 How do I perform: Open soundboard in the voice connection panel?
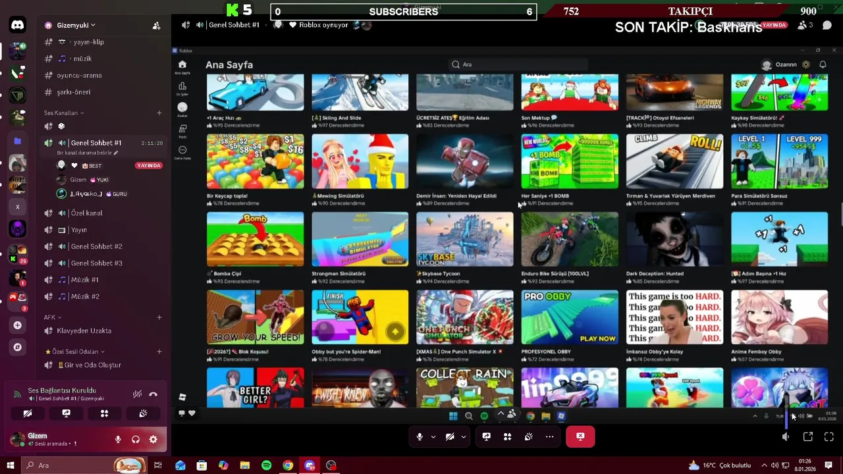coord(143,413)
